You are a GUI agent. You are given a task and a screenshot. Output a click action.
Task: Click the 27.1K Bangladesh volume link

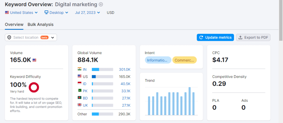coord(126,98)
